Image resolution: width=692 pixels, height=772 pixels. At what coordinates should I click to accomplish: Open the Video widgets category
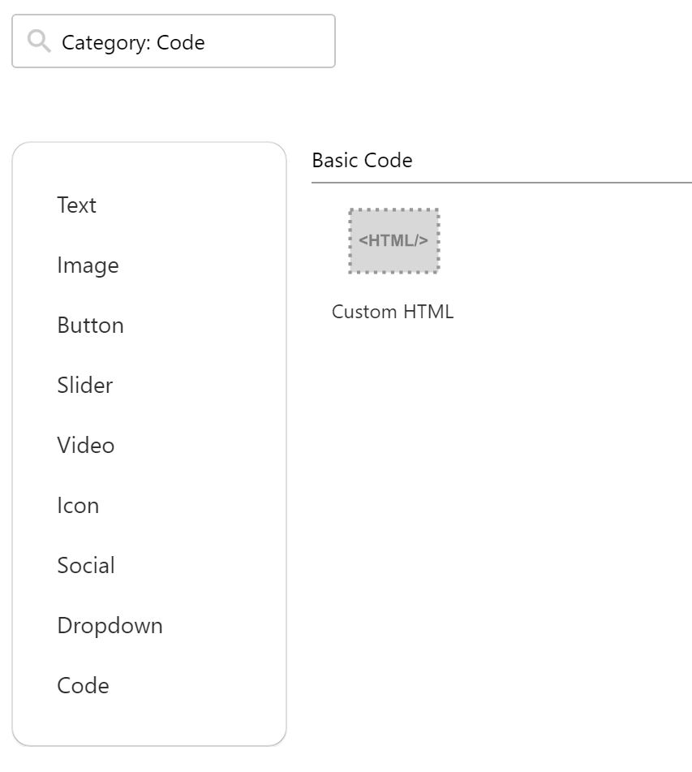tap(86, 446)
